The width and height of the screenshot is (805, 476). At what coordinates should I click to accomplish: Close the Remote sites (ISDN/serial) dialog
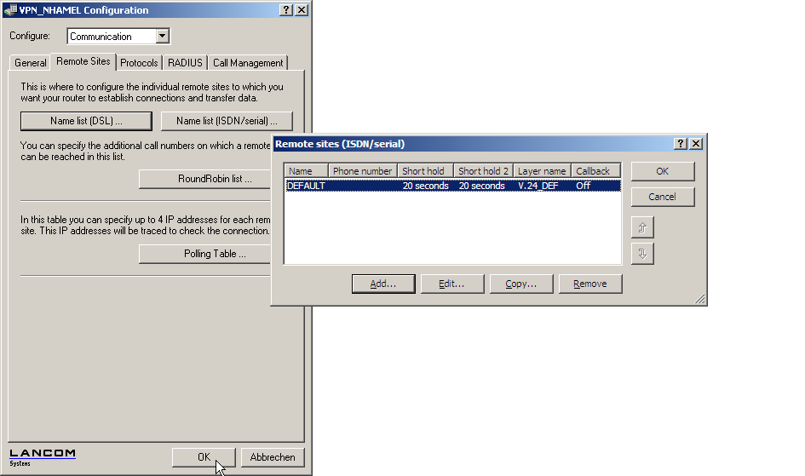click(x=696, y=144)
